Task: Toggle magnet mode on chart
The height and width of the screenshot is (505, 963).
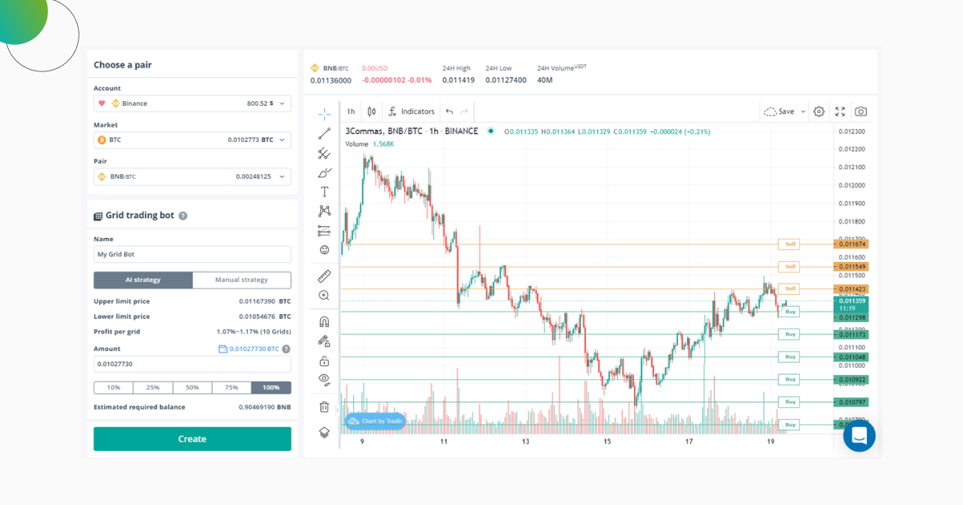Action: pyautogui.click(x=324, y=321)
